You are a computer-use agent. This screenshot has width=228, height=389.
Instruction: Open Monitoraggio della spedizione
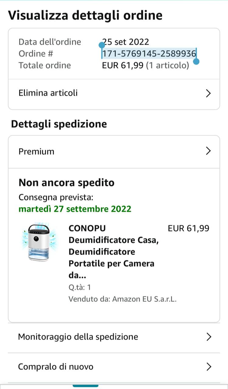pos(78,337)
